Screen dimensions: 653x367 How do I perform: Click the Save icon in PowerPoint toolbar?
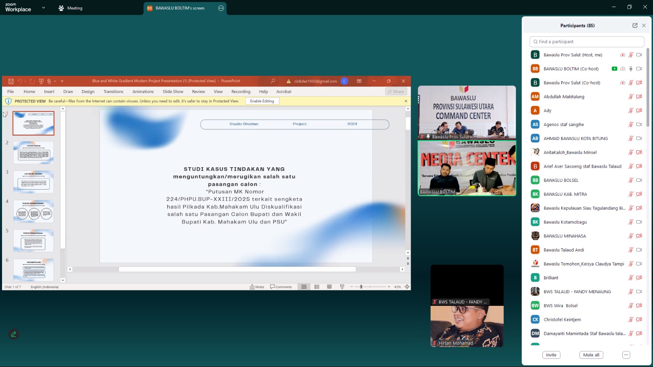(11, 81)
